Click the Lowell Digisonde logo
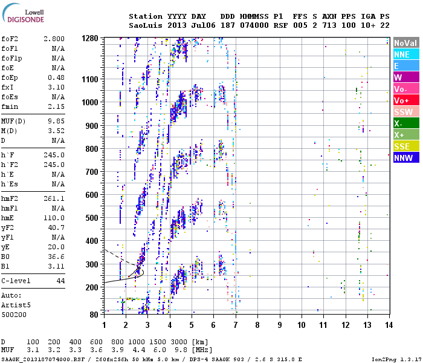The width and height of the screenshot is (423, 363). coord(23,13)
